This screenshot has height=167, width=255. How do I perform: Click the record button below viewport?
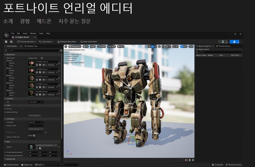(186, 160)
